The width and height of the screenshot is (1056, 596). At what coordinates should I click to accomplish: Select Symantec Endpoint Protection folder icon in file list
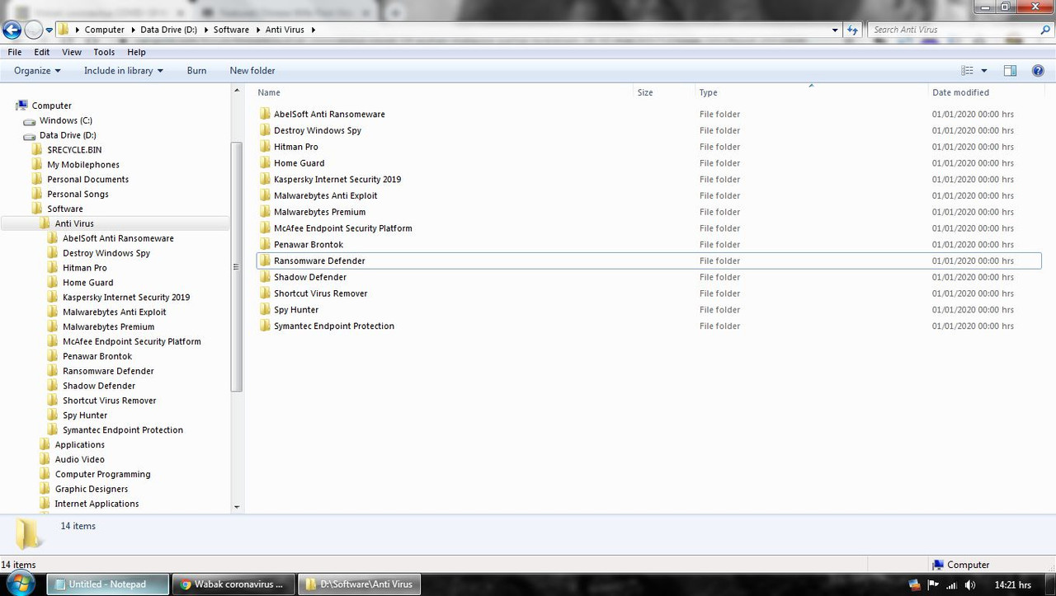click(x=265, y=326)
